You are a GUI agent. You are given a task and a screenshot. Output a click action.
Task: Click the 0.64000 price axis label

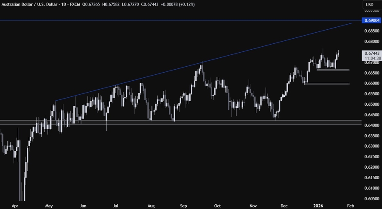pyautogui.click(x=373, y=125)
